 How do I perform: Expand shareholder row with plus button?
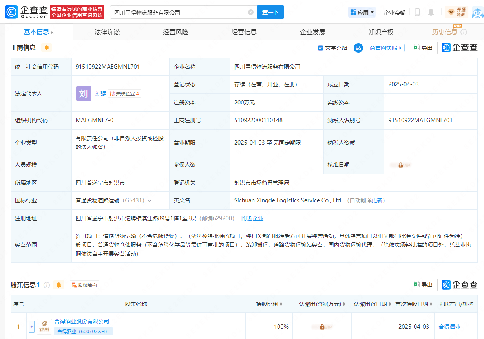(x=31, y=326)
